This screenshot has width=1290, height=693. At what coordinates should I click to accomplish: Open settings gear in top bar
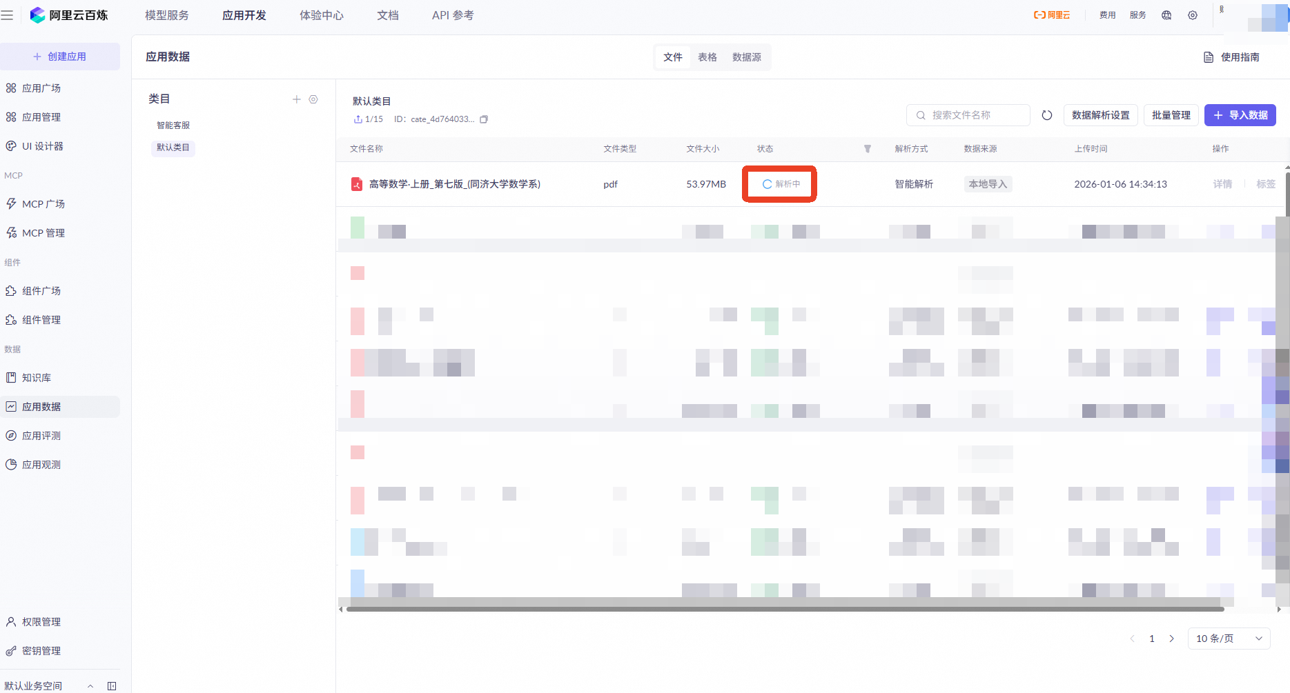click(1193, 15)
